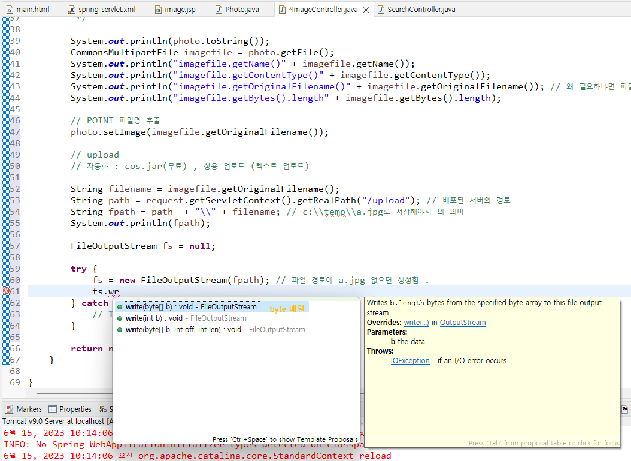Viewport: 631px width, 461px height.
Task: Open the Markers view icon
Action: [x=9, y=409]
